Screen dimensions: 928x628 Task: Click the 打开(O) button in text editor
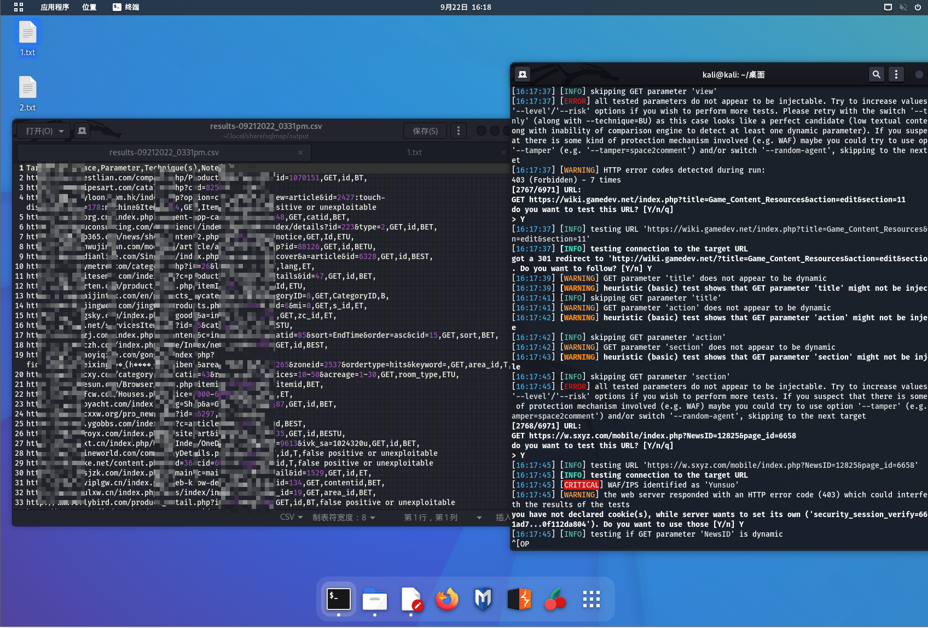pyautogui.click(x=39, y=131)
